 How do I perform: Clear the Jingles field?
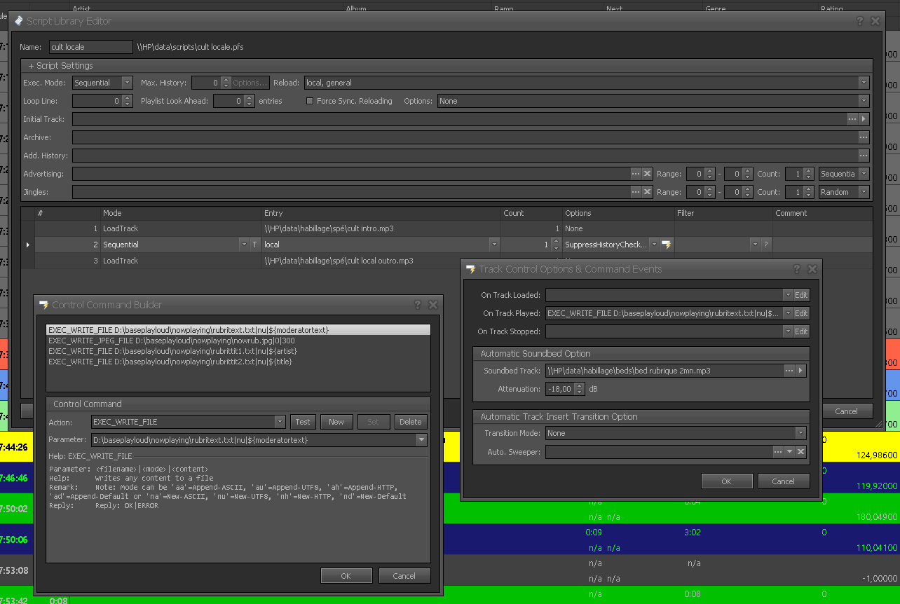[x=647, y=192]
